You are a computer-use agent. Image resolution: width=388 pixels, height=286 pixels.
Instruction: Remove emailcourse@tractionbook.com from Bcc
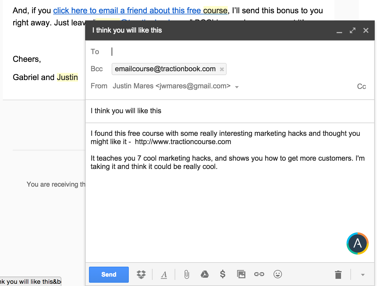pyautogui.click(x=222, y=69)
